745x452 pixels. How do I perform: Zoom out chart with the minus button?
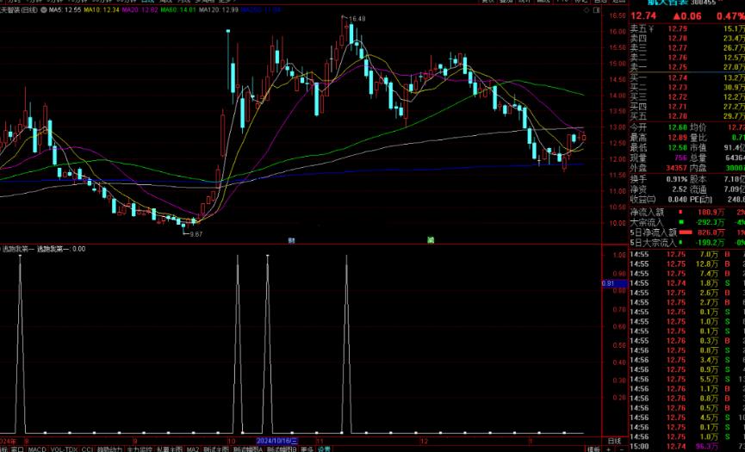pos(622,449)
